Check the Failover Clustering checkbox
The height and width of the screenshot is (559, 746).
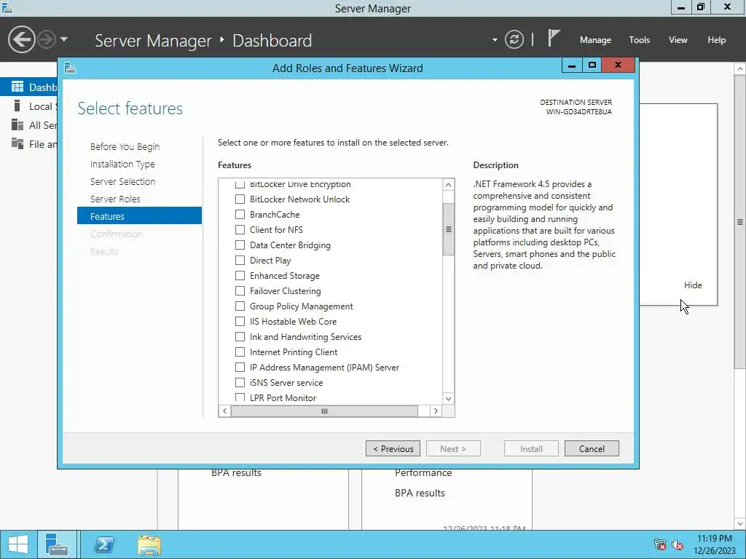240,291
